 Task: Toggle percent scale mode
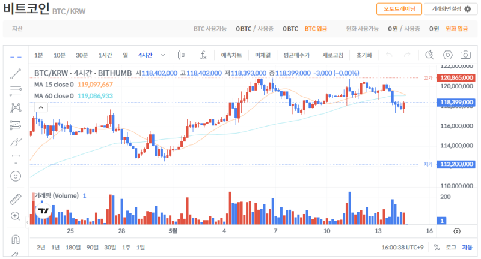pos(437,247)
